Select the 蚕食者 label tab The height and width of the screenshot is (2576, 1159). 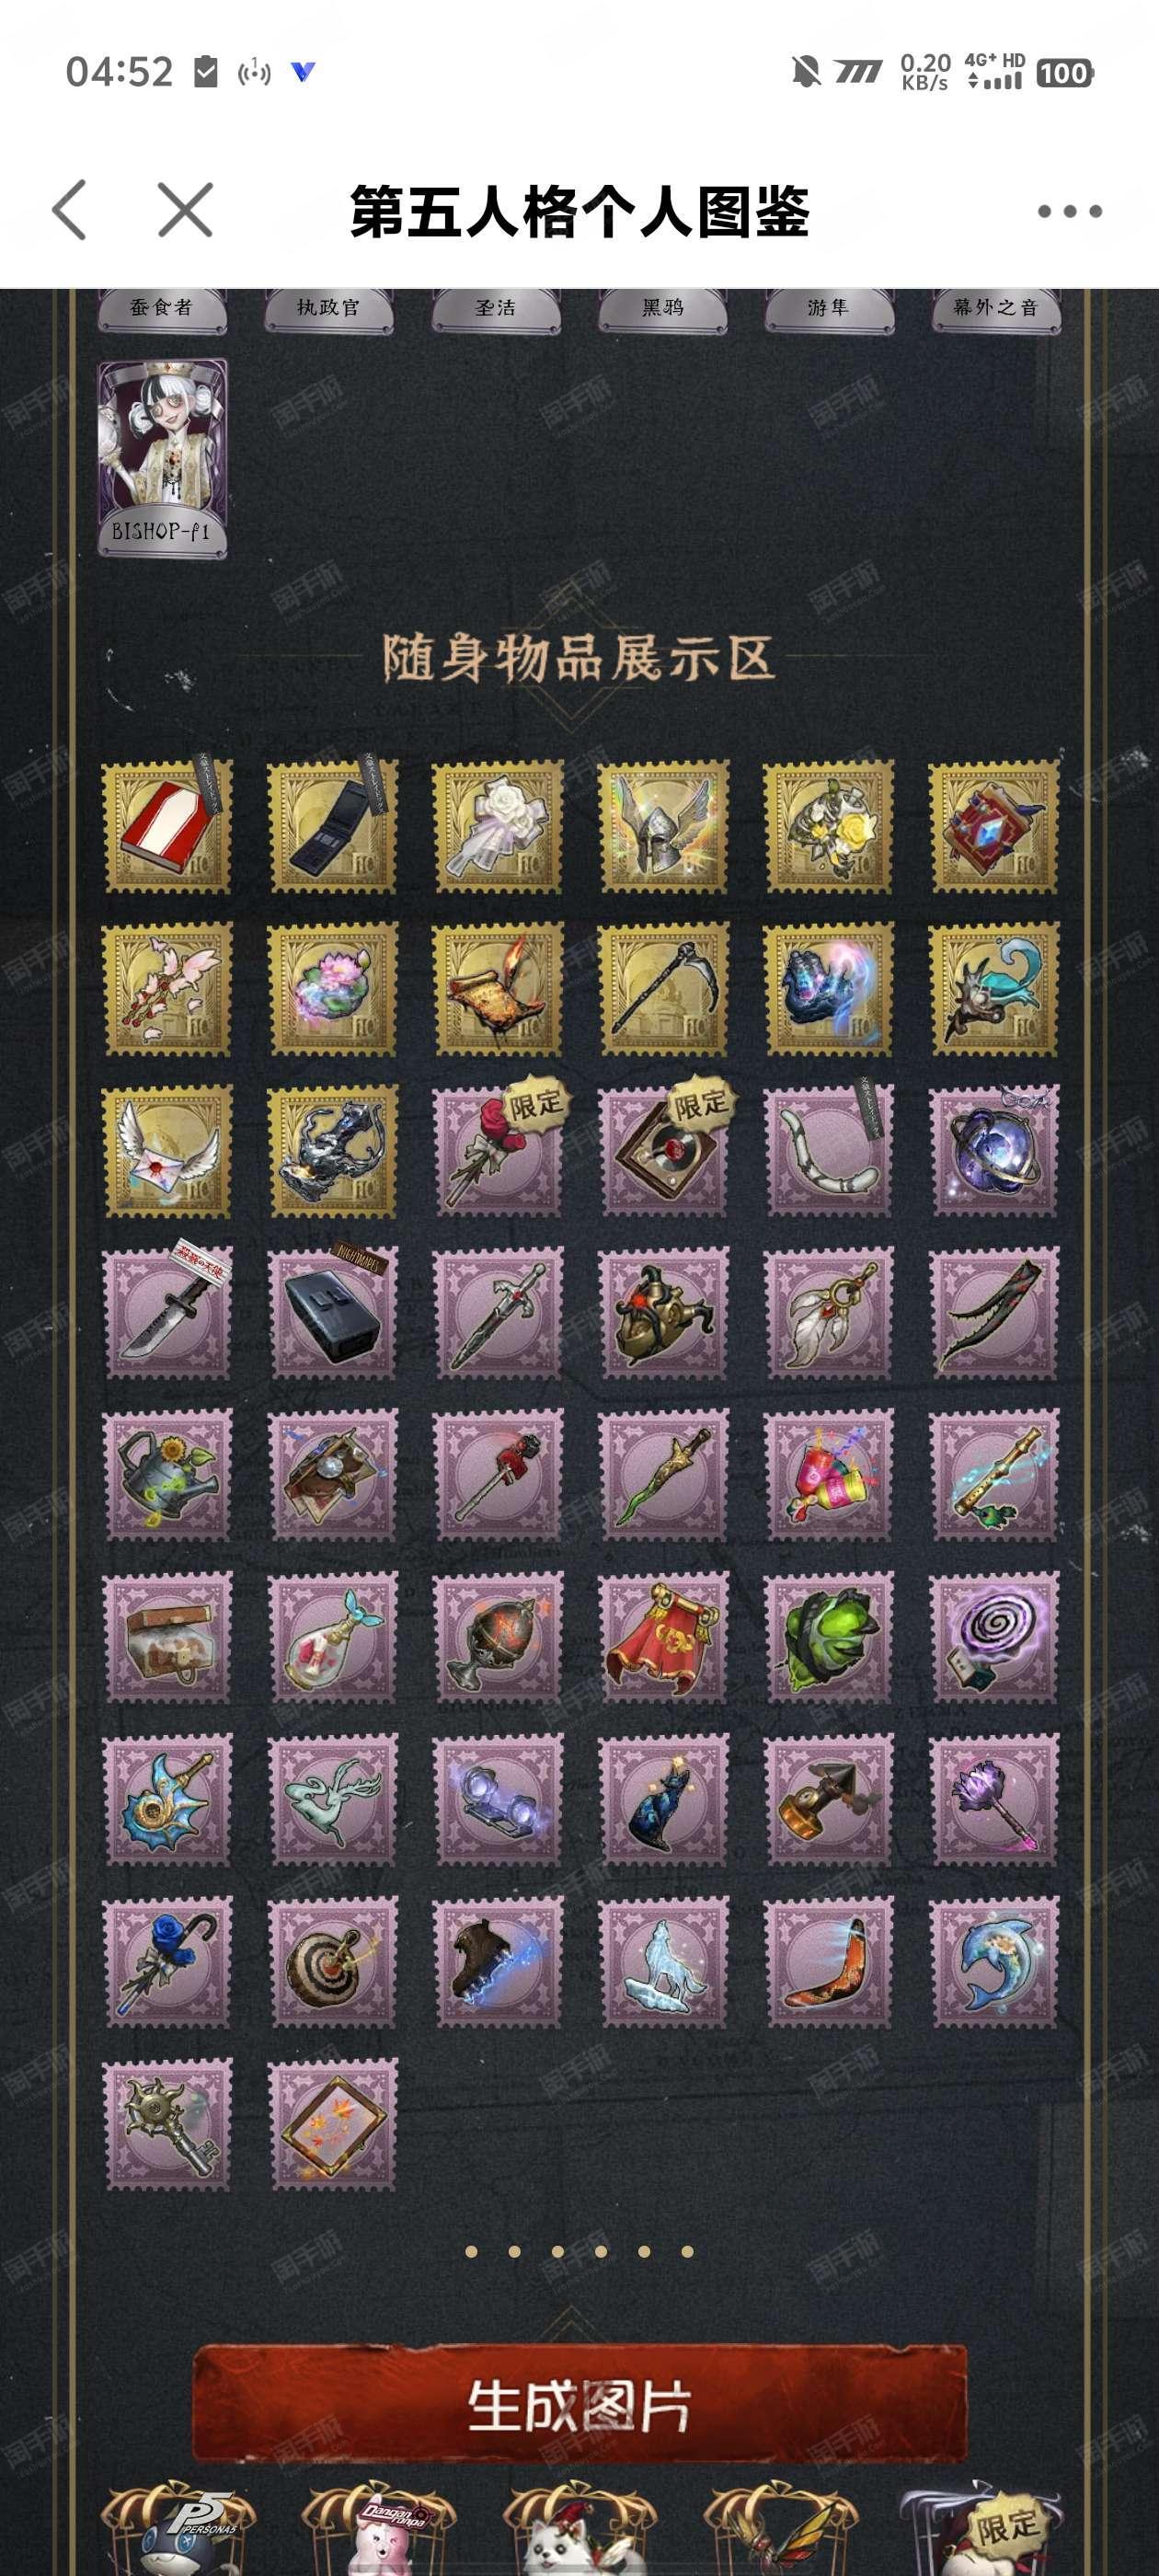pyautogui.click(x=161, y=309)
